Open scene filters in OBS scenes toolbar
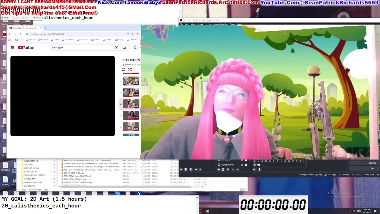The width and height of the screenshot is (380, 214). click(191, 169)
